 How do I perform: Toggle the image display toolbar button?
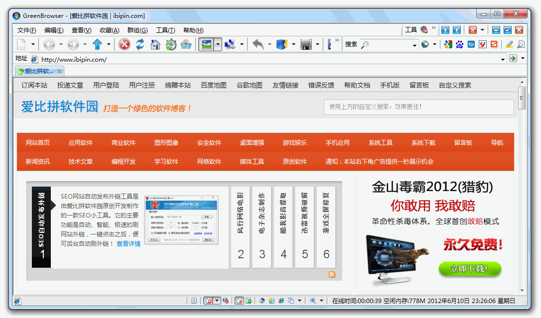click(x=206, y=44)
